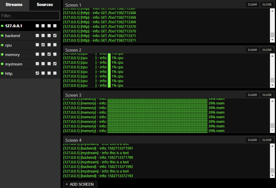
Task: Click the green status dot beside 127.0.0.1
Action: tap(2, 26)
